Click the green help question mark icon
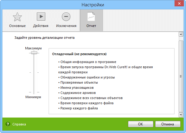 (x=8, y=124)
